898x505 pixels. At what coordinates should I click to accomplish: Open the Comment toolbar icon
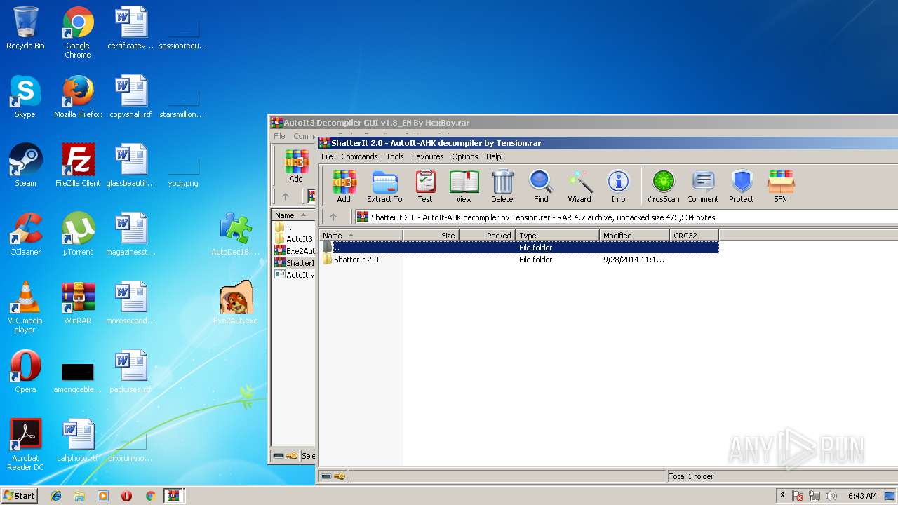coord(703,187)
